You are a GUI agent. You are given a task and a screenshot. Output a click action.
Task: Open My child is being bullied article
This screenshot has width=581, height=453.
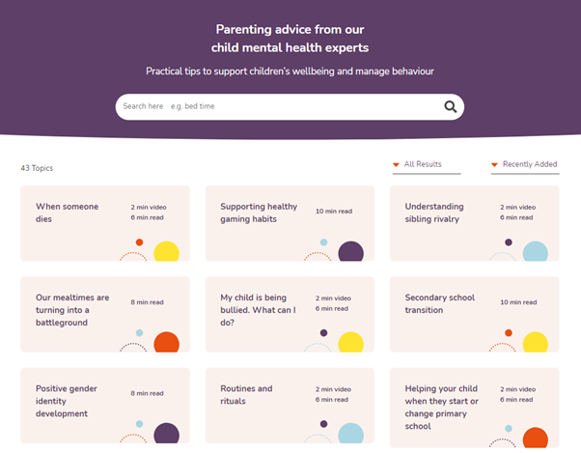click(x=290, y=314)
